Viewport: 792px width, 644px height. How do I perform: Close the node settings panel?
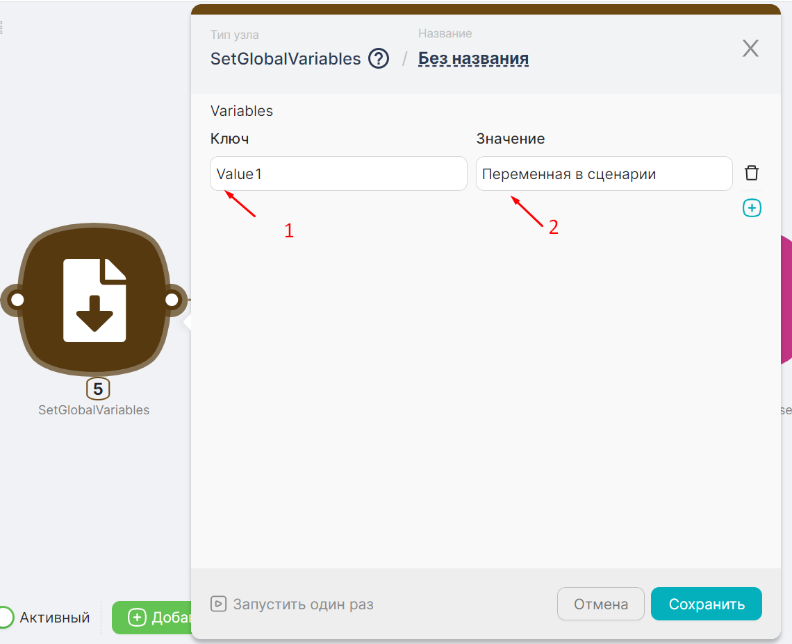click(750, 49)
